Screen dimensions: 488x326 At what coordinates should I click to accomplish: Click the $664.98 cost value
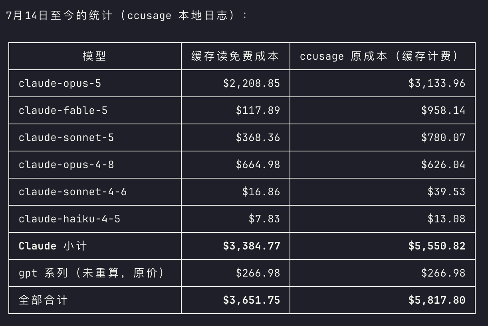tap(258, 165)
